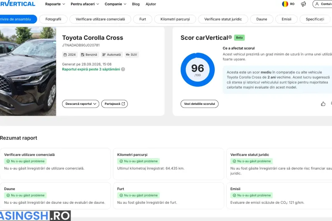The image size is (332, 221).
Task: Click the green Beta badge
Action: pos(239,38)
